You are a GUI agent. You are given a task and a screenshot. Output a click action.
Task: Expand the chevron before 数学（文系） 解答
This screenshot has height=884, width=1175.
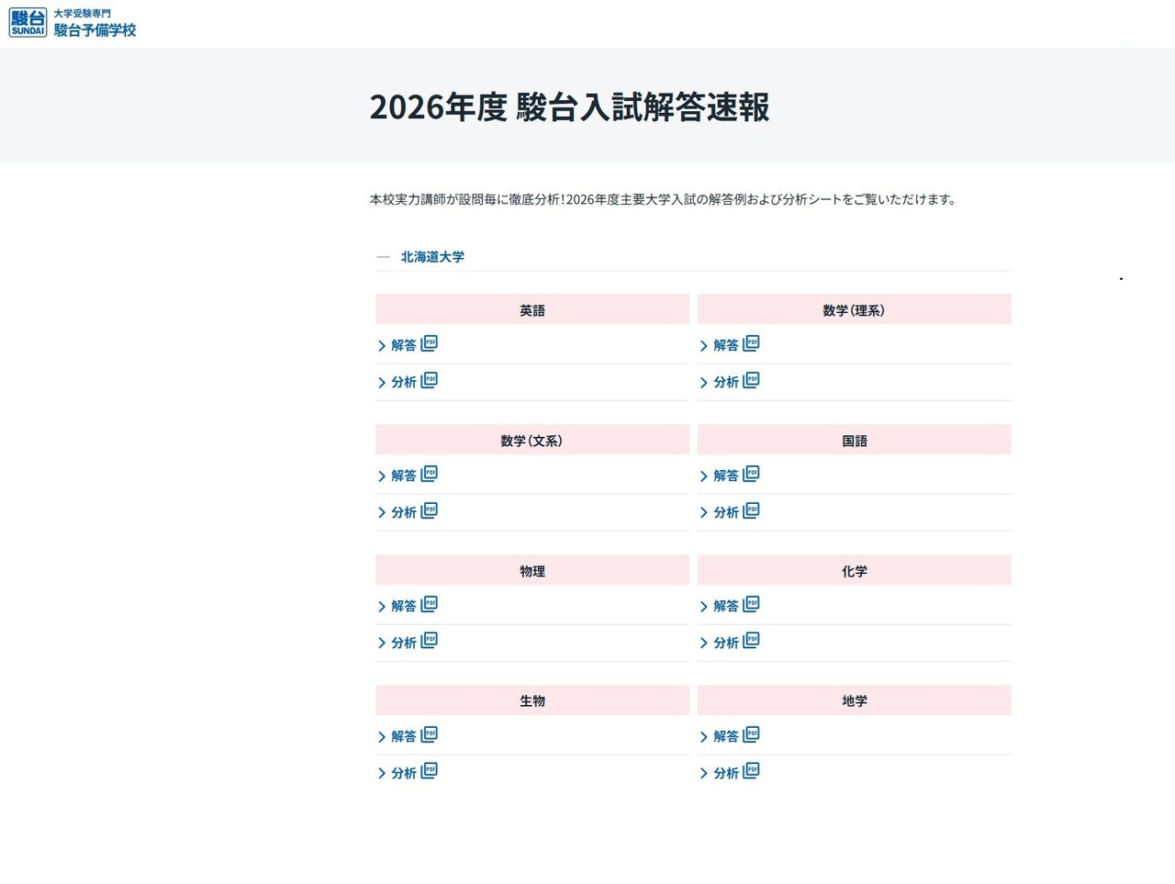382,476
